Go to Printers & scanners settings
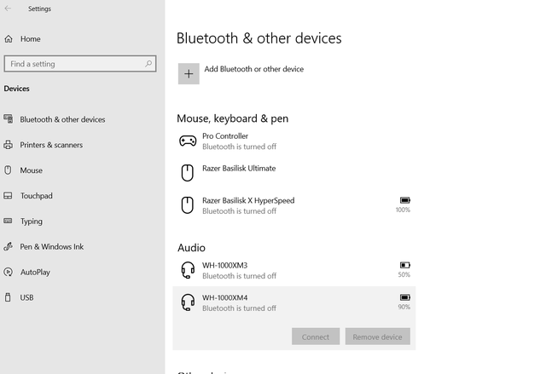 [51, 145]
